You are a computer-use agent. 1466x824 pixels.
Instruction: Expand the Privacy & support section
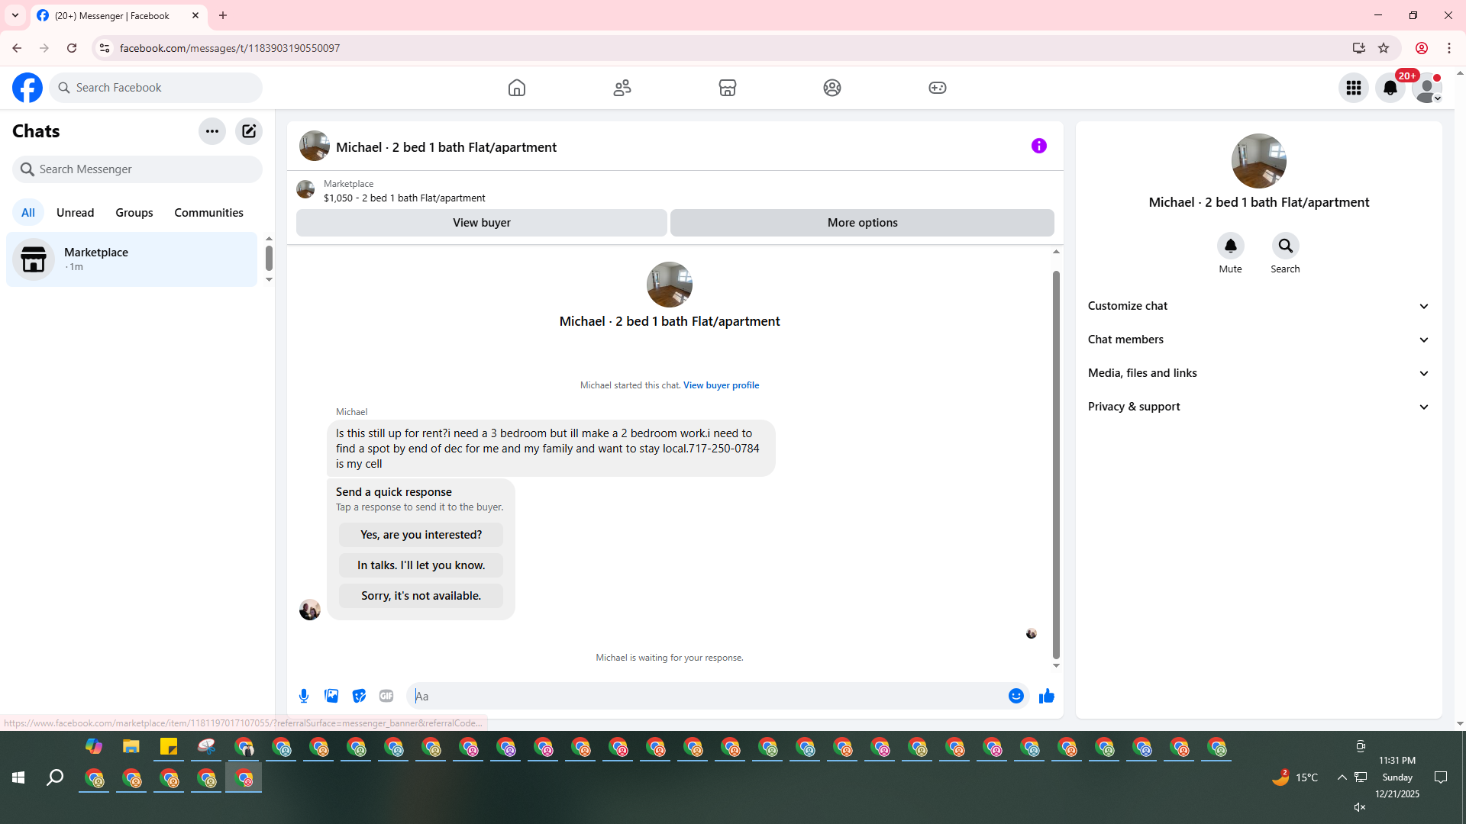tap(1259, 407)
